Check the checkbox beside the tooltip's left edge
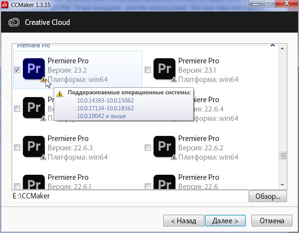 17,109
